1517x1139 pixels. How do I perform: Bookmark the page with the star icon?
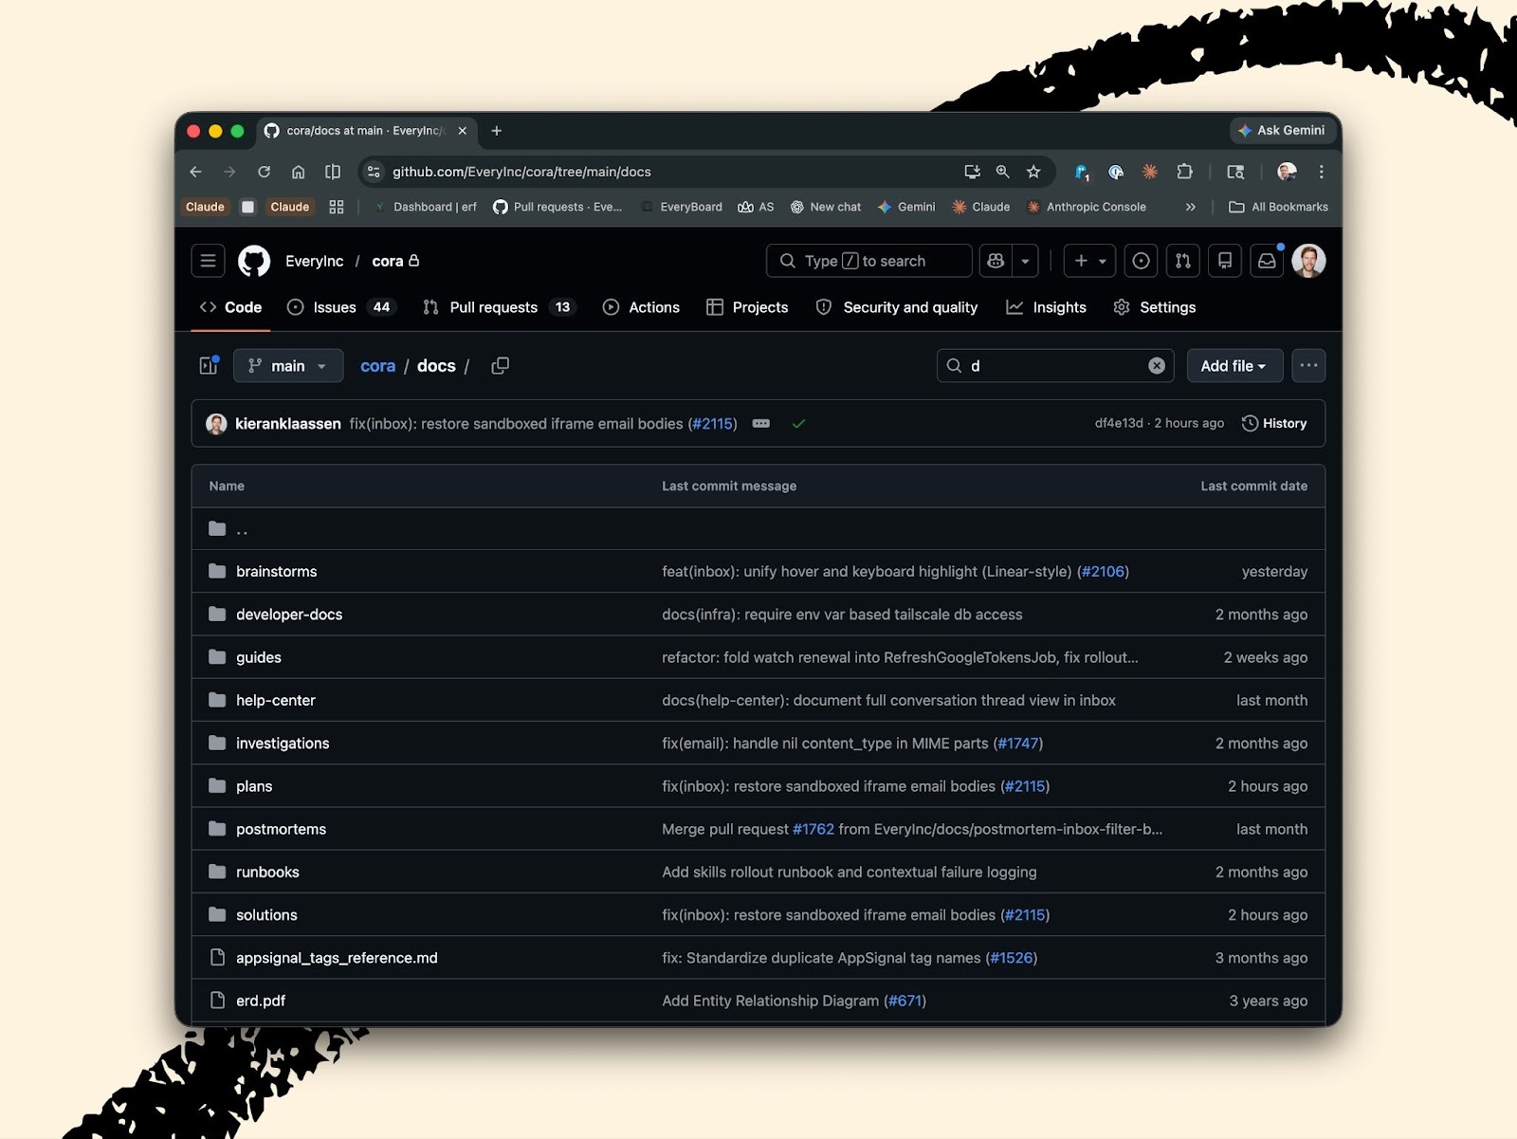(1033, 172)
